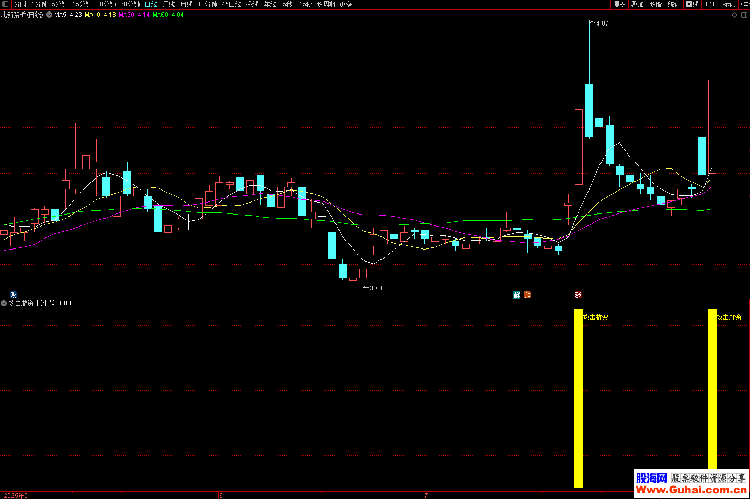
Task: Click the second yellow 攻击游资 signal bar
Action: [x=712, y=390]
